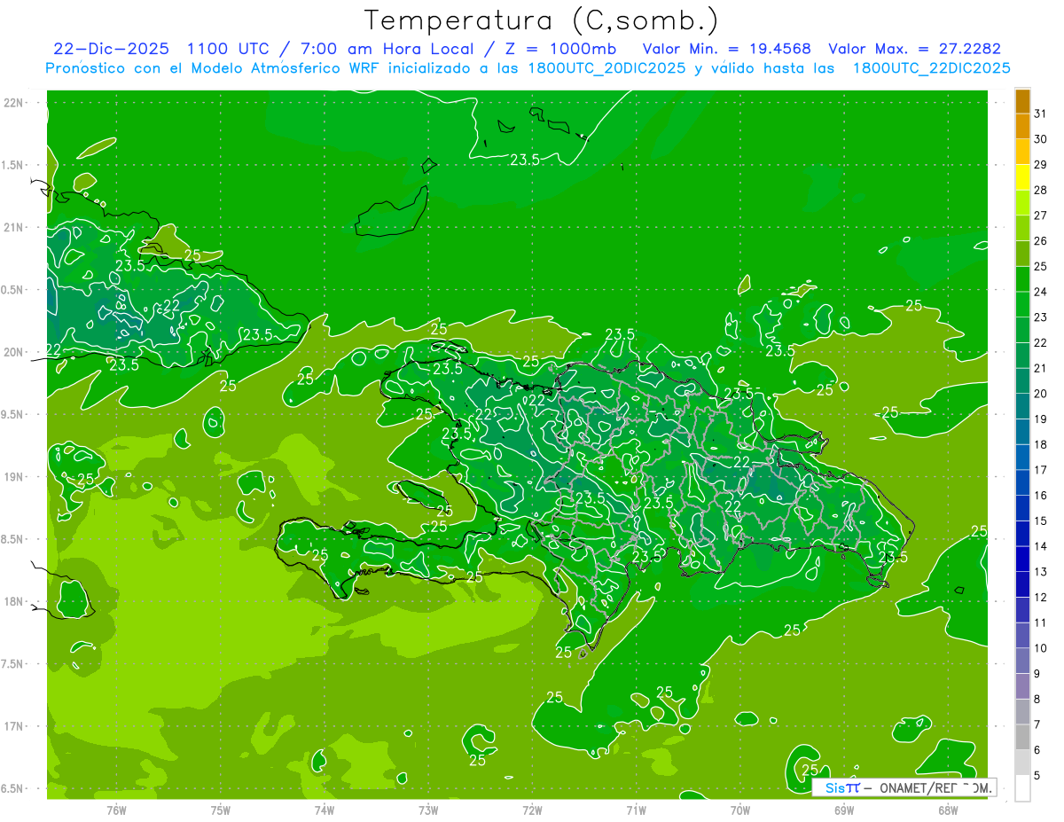1064x822 pixels.
Task: Click the legend value label "15"
Action: (x=1041, y=521)
